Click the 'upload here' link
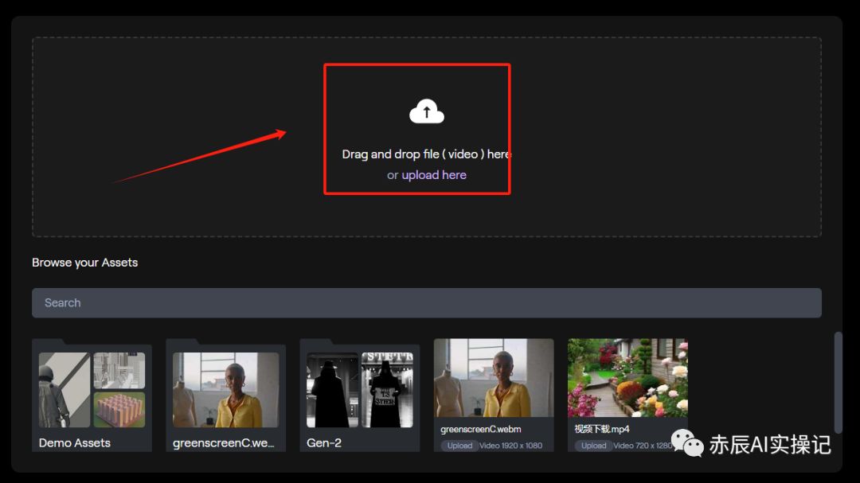 434,175
